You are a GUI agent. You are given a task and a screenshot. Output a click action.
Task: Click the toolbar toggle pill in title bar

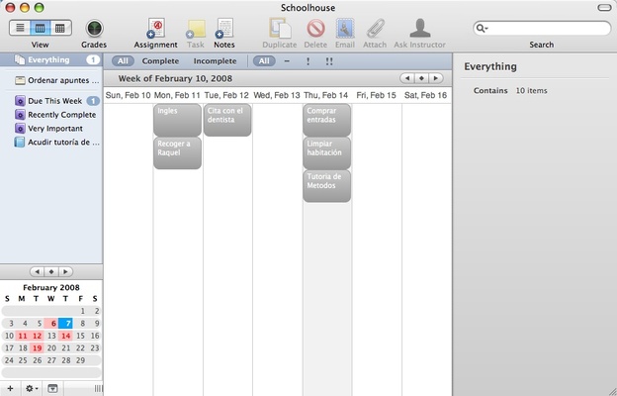(604, 8)
